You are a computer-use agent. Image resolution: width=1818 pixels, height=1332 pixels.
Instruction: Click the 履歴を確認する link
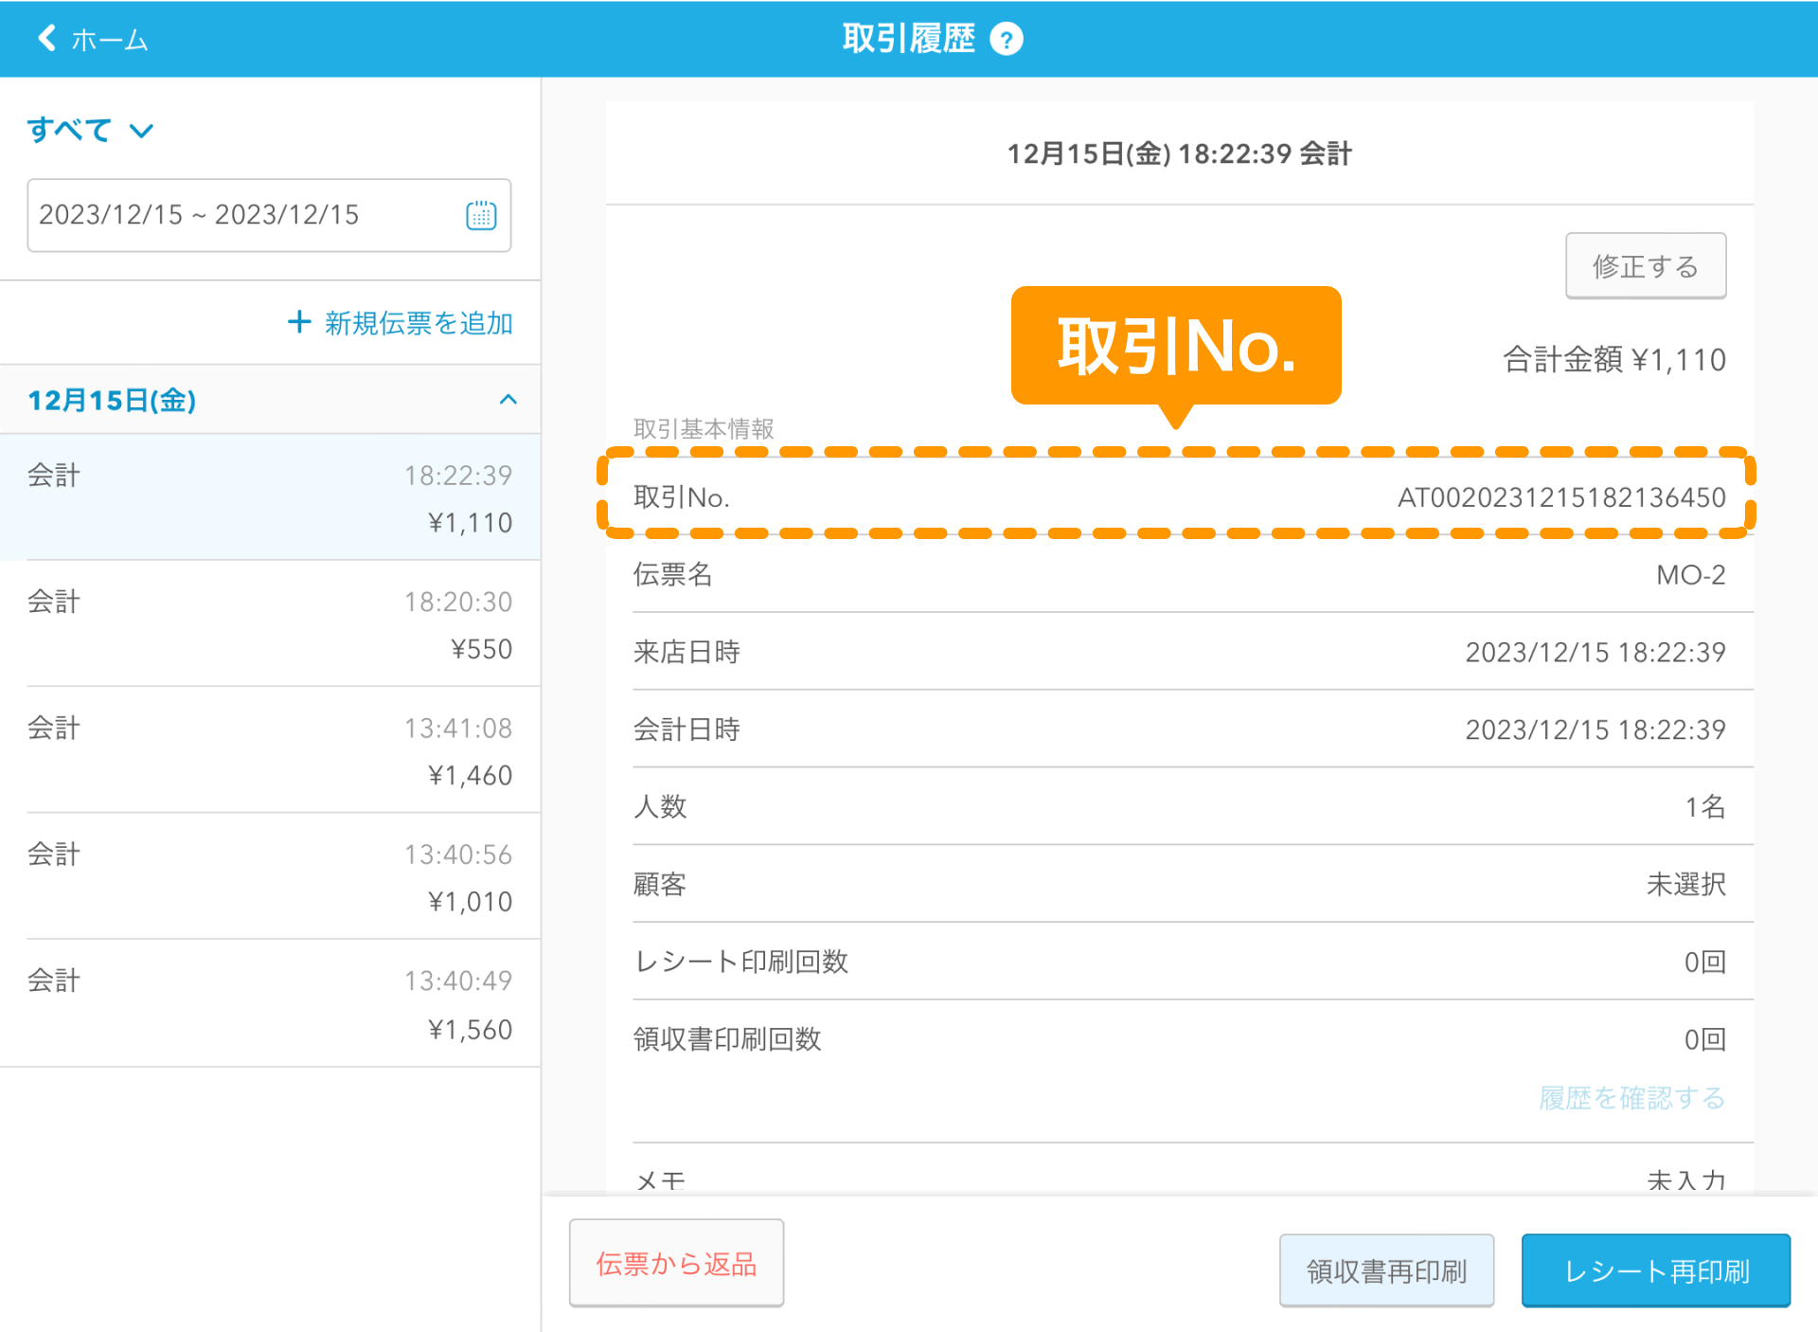[x=1631, y=1098]
